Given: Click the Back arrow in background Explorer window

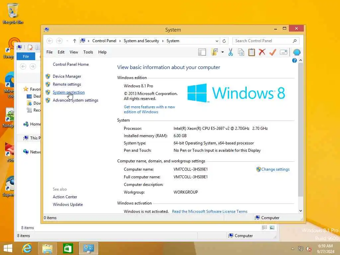Looking at the screenshot, I should (x=23, y=66).
